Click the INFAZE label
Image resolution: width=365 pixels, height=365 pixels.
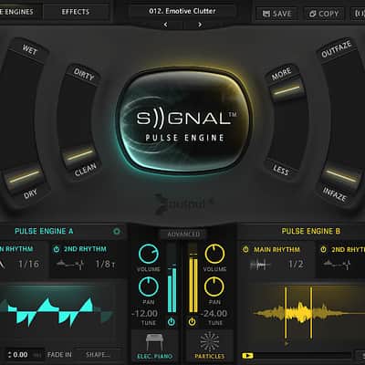[x=335, y=194]
